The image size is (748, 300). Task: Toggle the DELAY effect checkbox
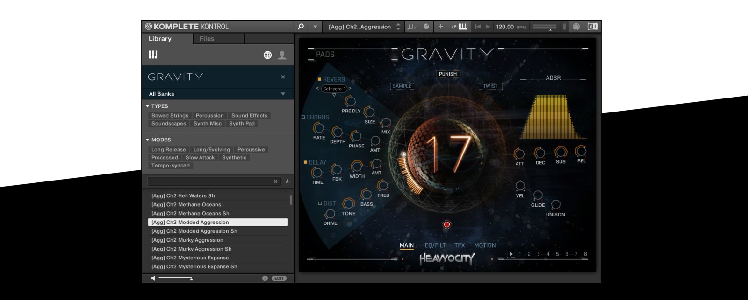click(x=305, y=162)
